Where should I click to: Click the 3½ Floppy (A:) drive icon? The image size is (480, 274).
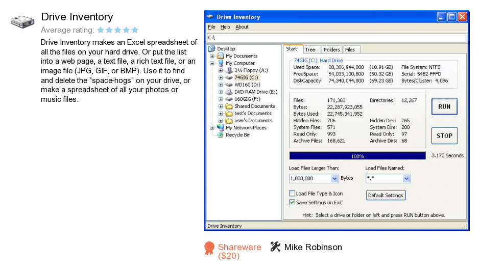tap(229, 70)
